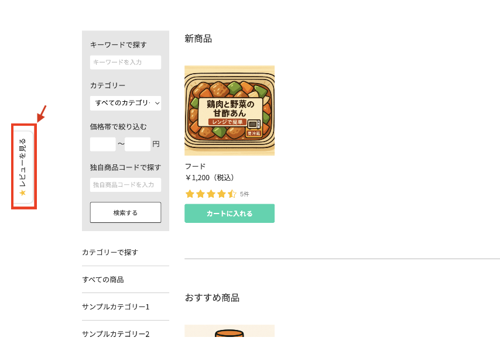Click the category dropdown chevron arrow

point(156,104)
